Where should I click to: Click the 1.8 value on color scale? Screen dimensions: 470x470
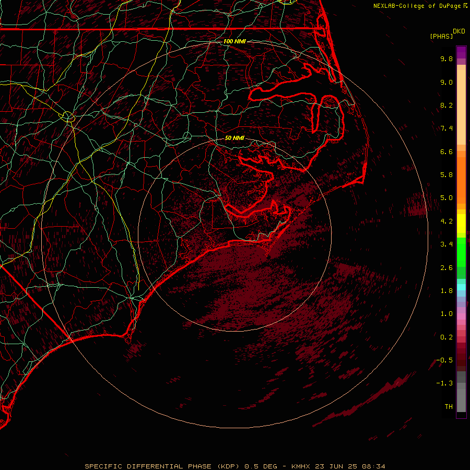446,291
